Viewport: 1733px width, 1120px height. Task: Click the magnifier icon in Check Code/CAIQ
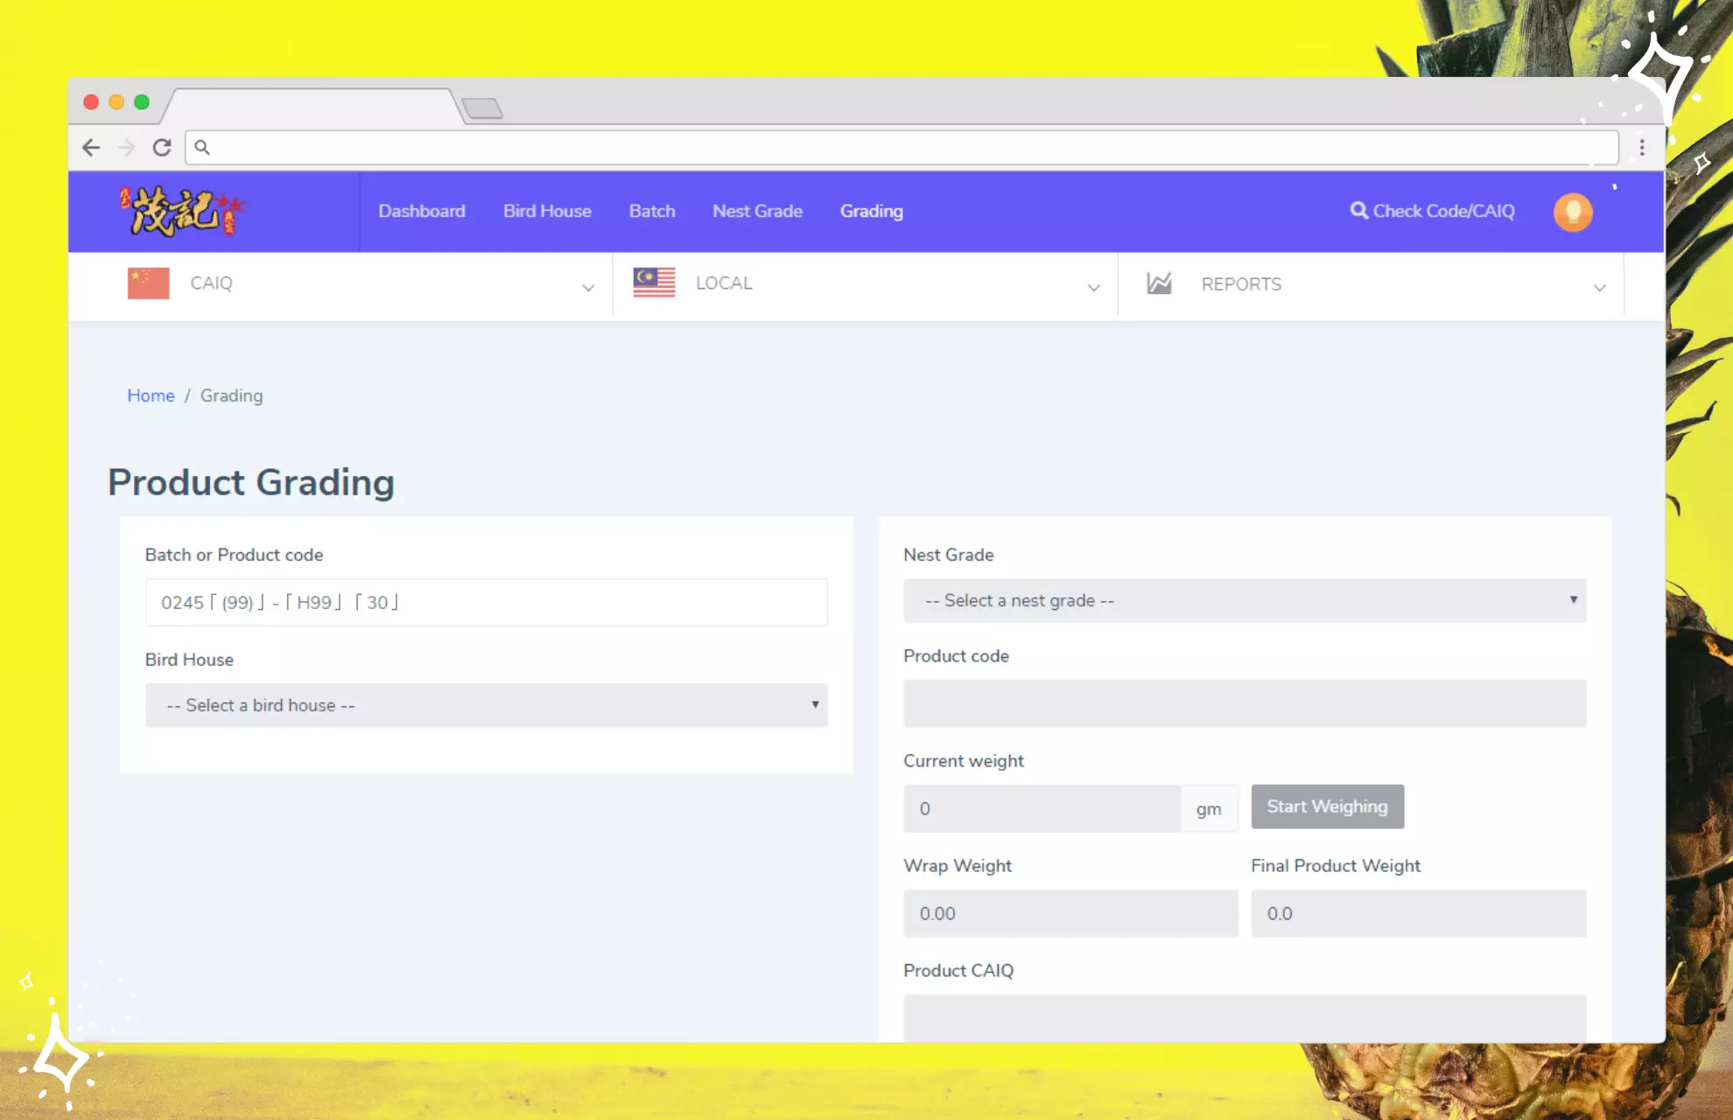(x=1358, y=211)
